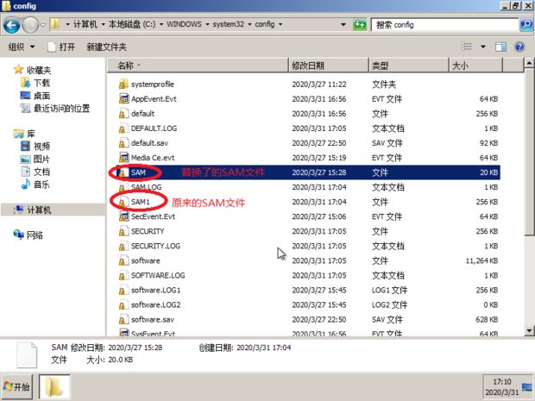Sort by the 类型 column header
Screen dimensions: 535x401
pyautogui.click(x=409, y=66)
